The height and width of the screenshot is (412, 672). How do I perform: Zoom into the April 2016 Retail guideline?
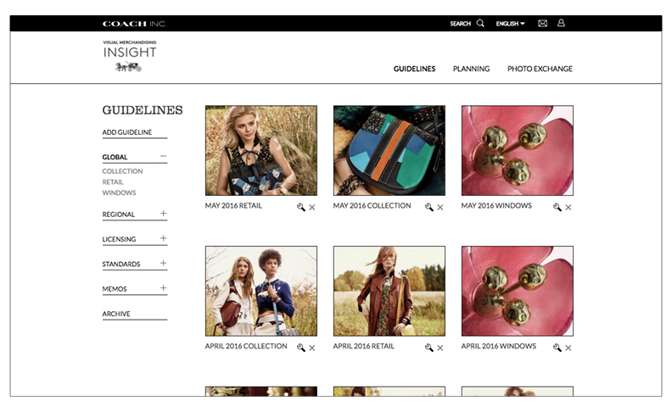[429, 348]
